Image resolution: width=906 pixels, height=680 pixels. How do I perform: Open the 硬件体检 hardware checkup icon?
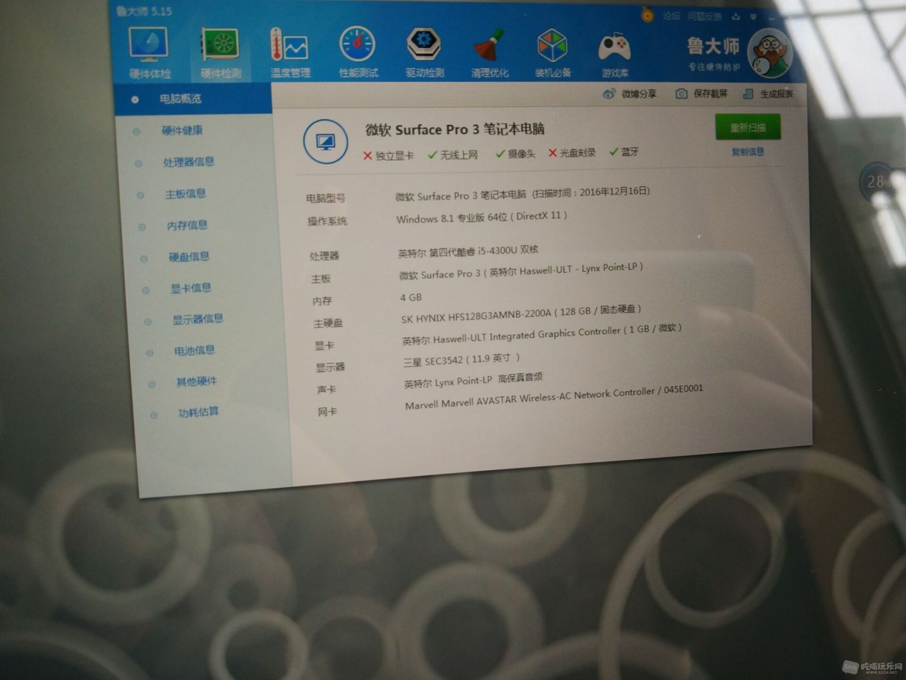point(149,53)
